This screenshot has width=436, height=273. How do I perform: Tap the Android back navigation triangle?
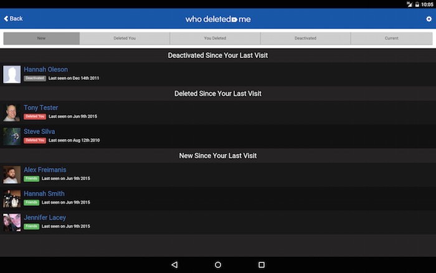click(174, 265)
